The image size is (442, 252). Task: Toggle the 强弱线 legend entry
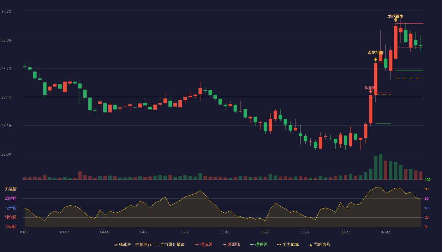[231, 244]
